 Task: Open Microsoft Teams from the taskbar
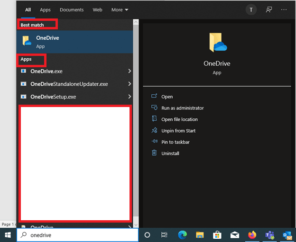tap(270, 235)
